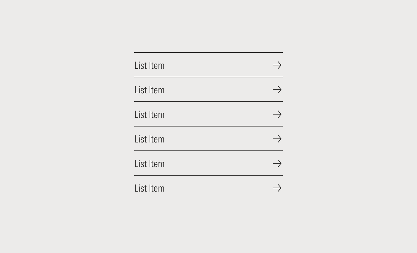Click the fifth List Item text
Image resolution: width=417 pixels, height=253 pixels.
click(x=149, y=164)
